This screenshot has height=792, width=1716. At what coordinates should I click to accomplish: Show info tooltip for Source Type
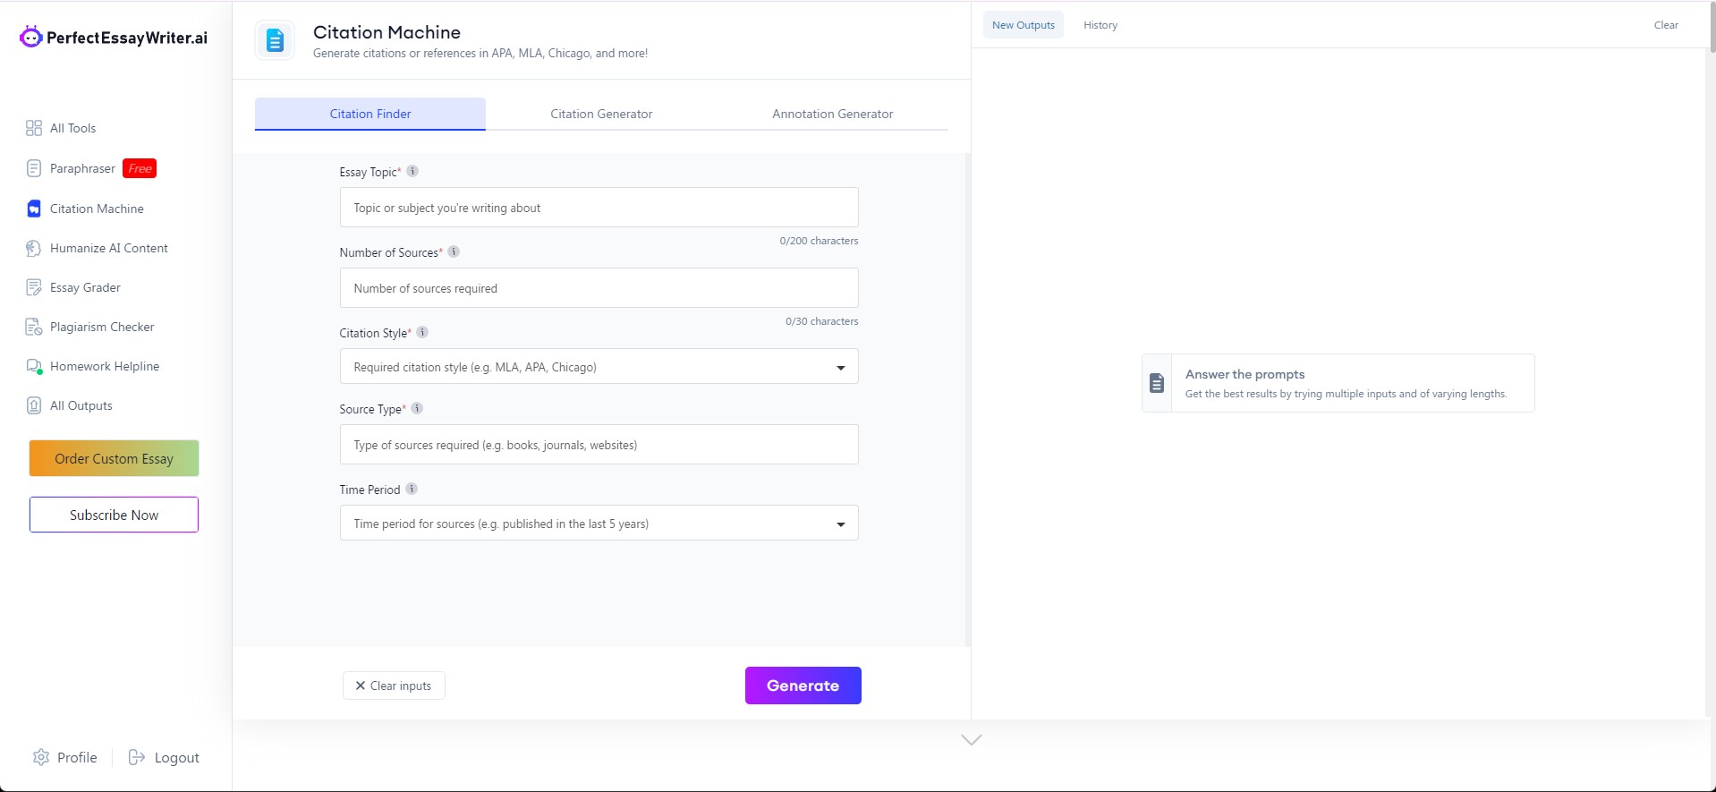pos(417,408)
